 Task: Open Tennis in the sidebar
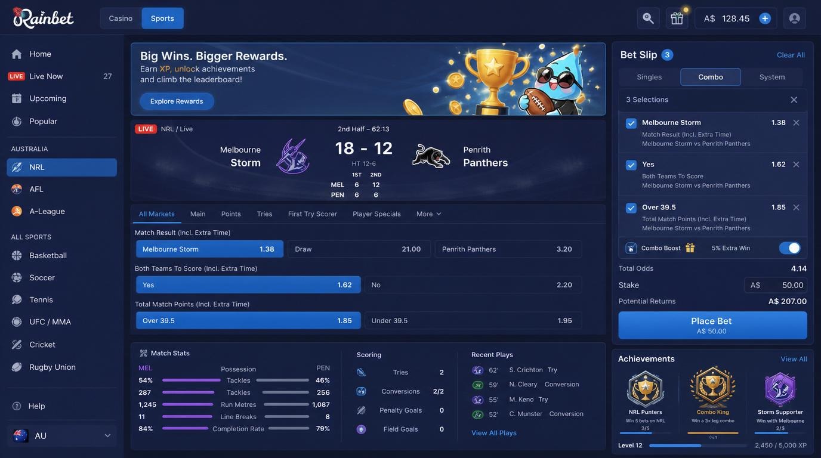[x=62, y=299]
